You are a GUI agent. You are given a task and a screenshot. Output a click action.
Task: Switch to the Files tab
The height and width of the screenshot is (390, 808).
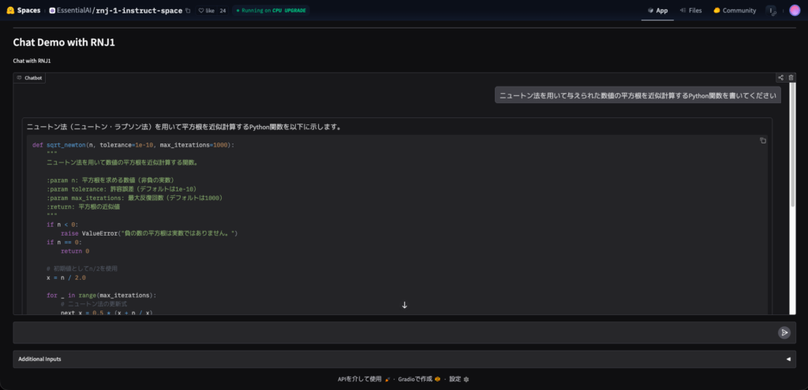pos(690,11)
